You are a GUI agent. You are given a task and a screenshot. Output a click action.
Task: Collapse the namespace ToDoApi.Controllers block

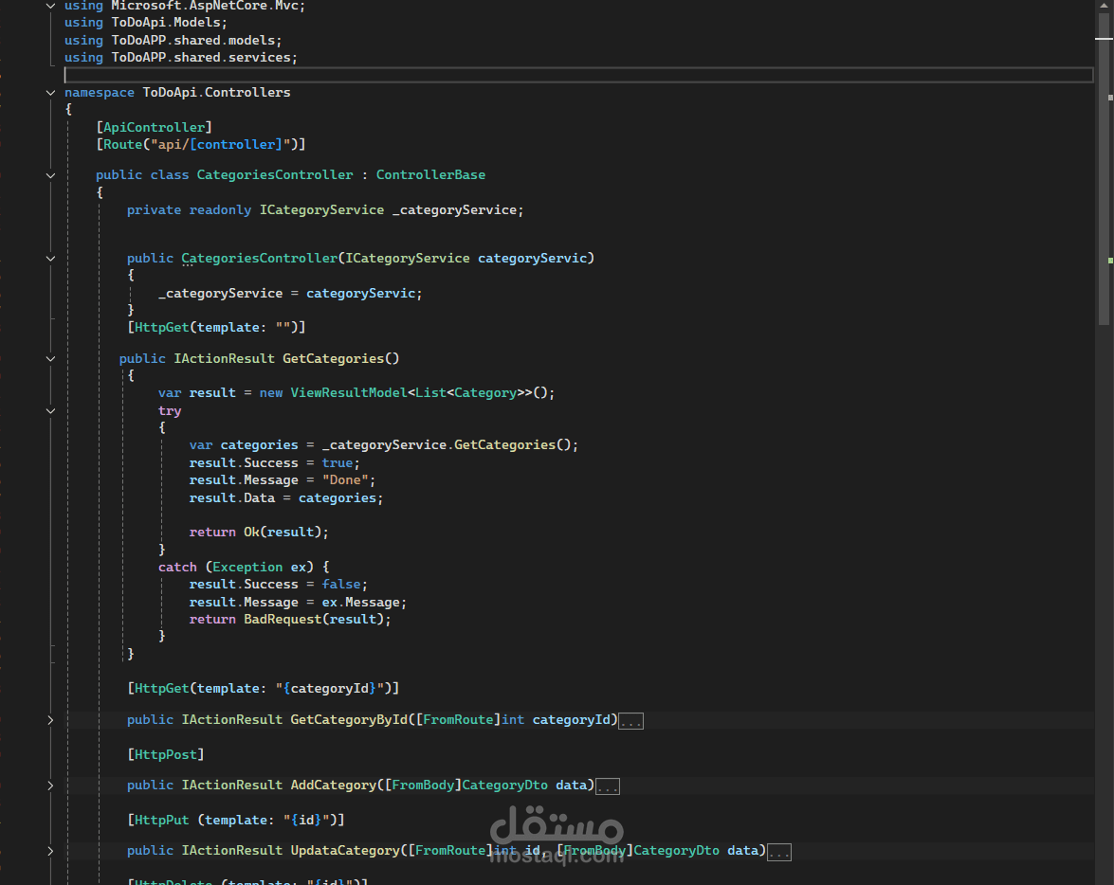click(x=50, y=92)
